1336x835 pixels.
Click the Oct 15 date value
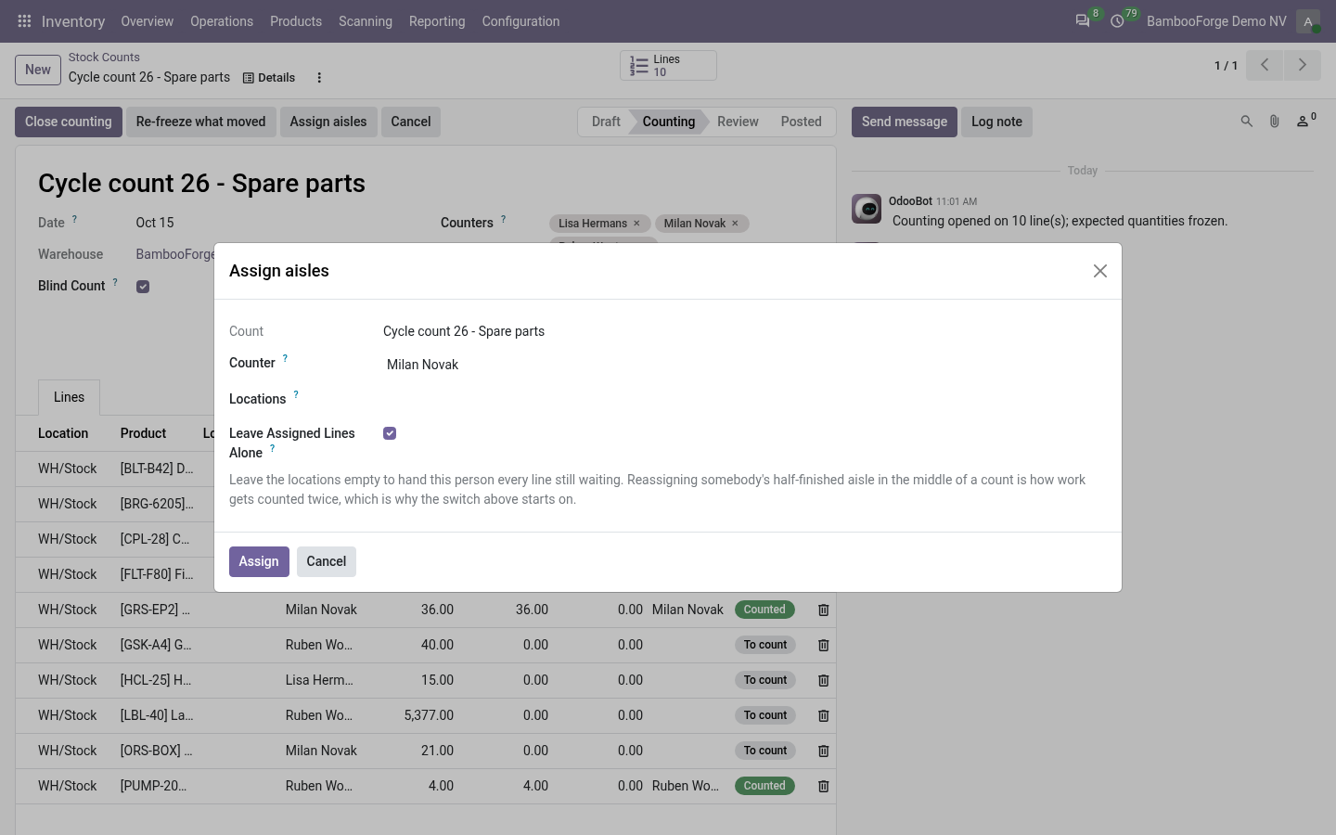(x=155, y=223)
